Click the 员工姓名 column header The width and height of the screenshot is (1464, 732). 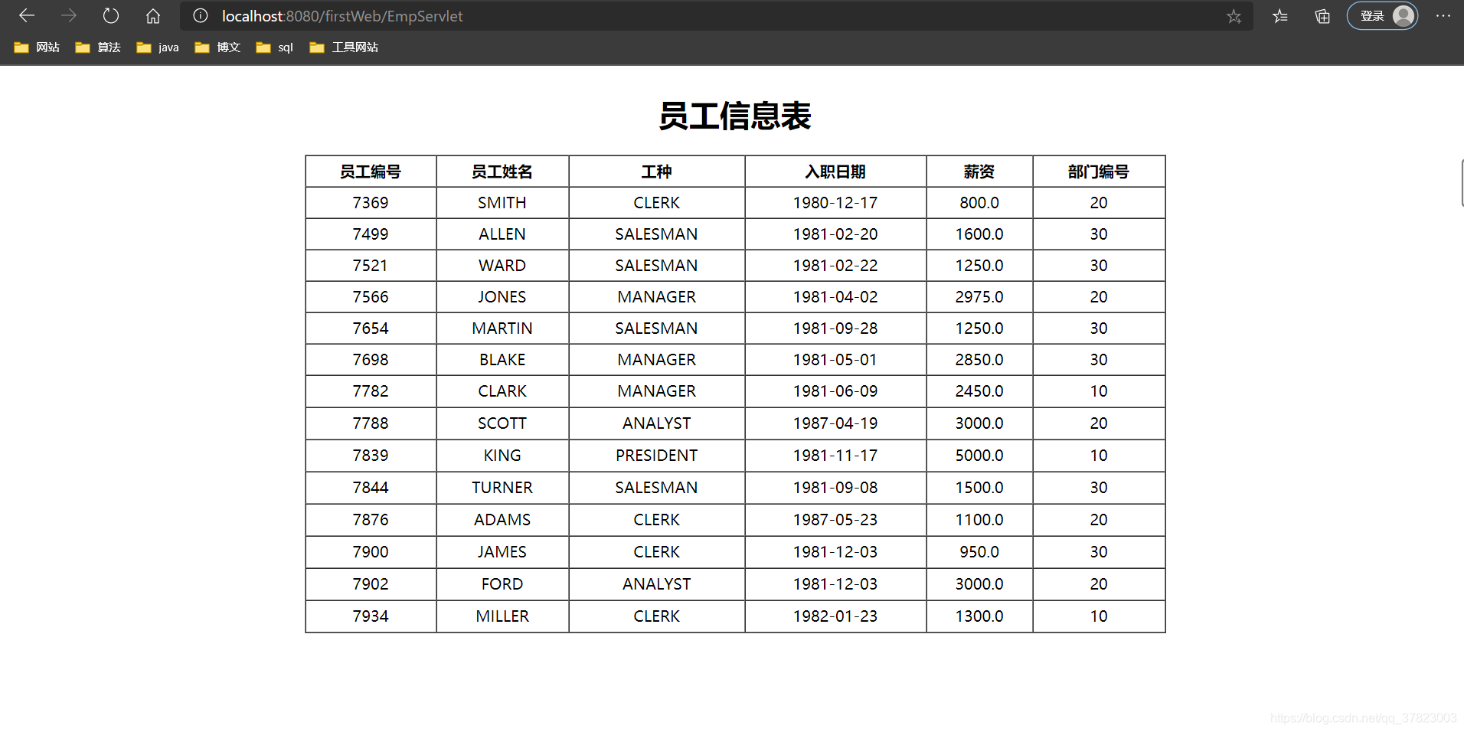pos(502,172)
